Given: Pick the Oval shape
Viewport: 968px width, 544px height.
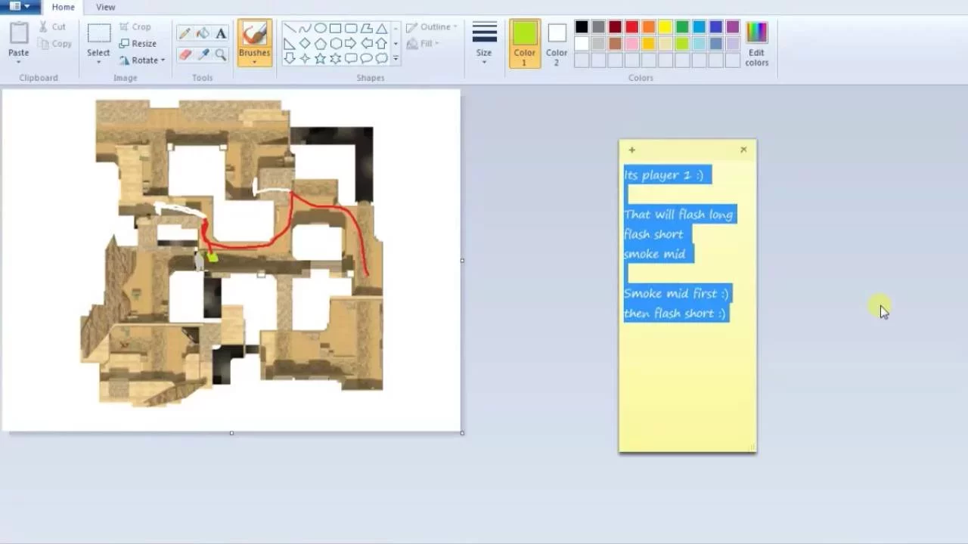Looking at the screenshot, I should pyautogui.click(x=321, y=28).
